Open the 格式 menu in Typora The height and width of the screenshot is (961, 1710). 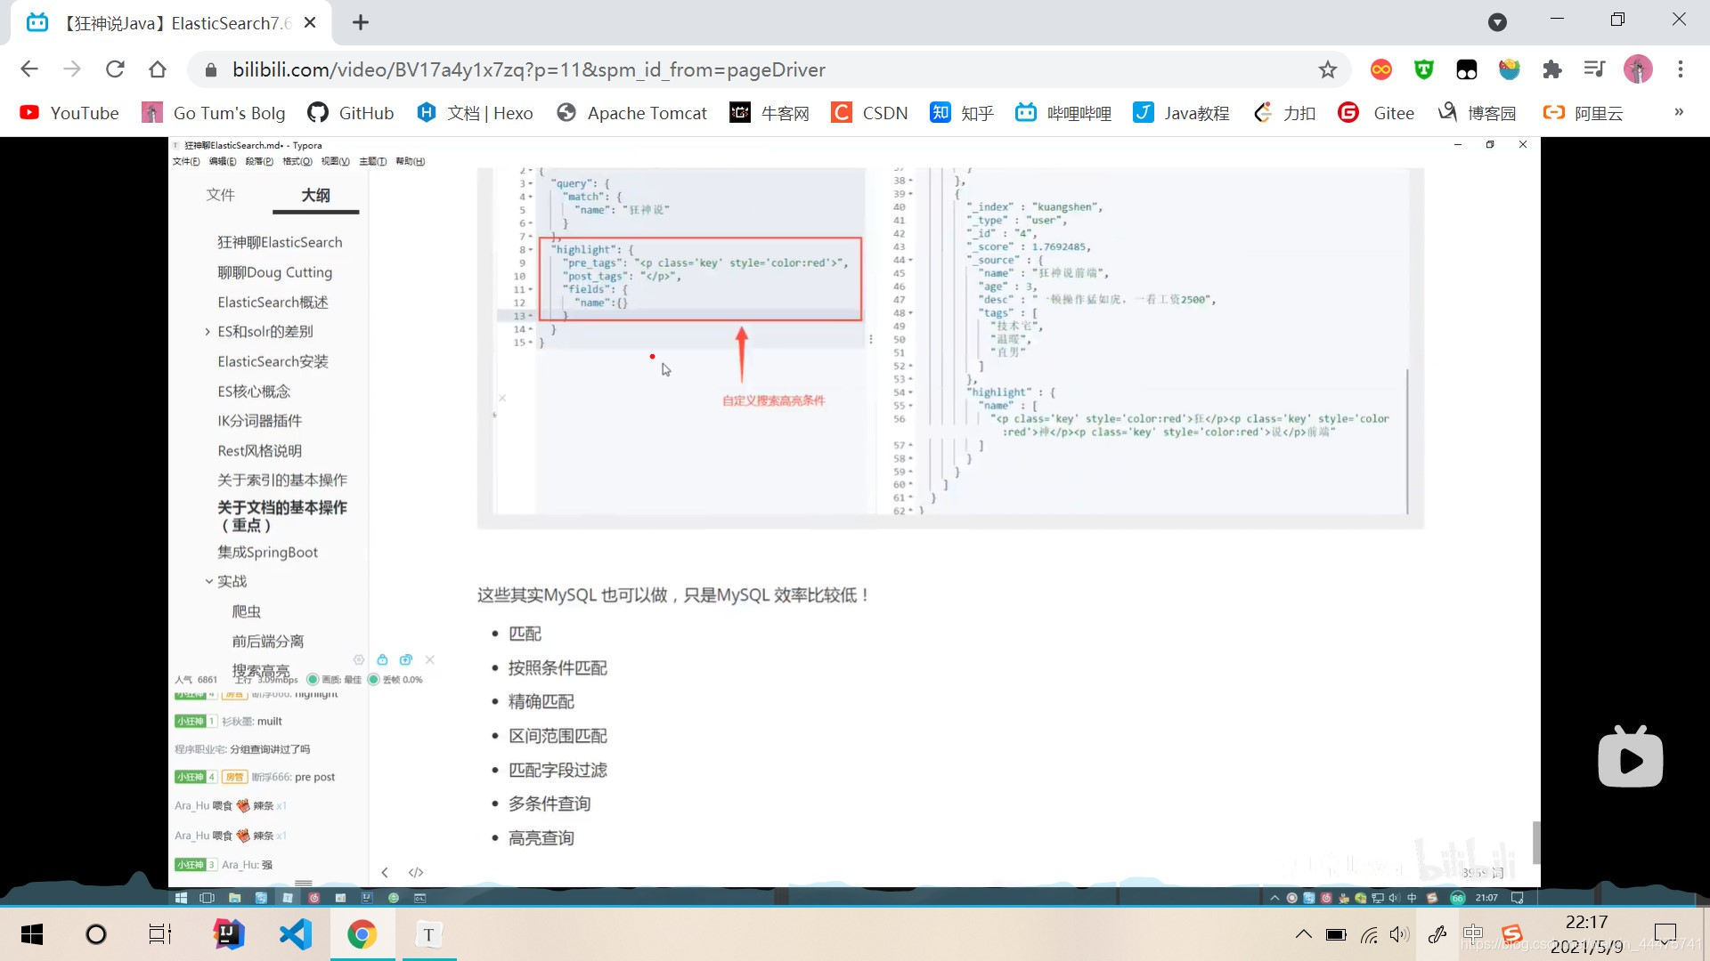pyautogui.click(x=297, y=161)
